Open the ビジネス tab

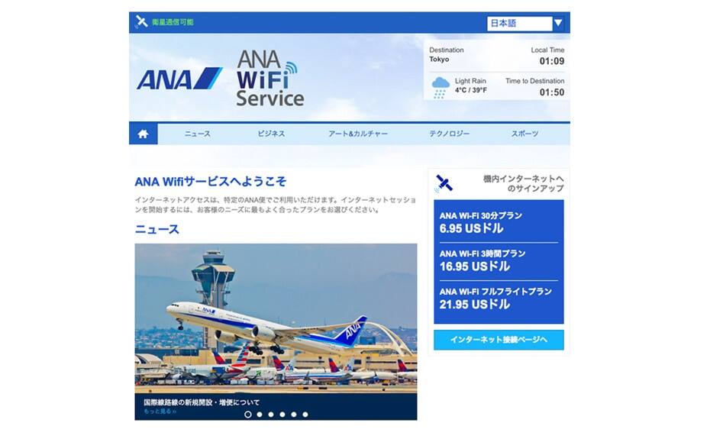[x=271, y=134]
